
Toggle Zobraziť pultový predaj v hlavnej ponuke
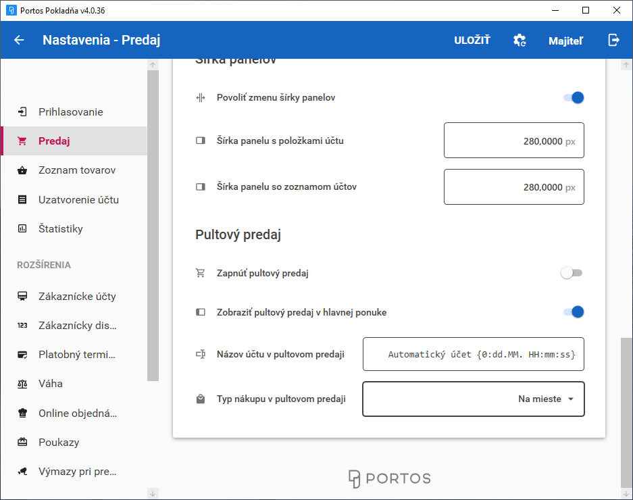[573, 311]
